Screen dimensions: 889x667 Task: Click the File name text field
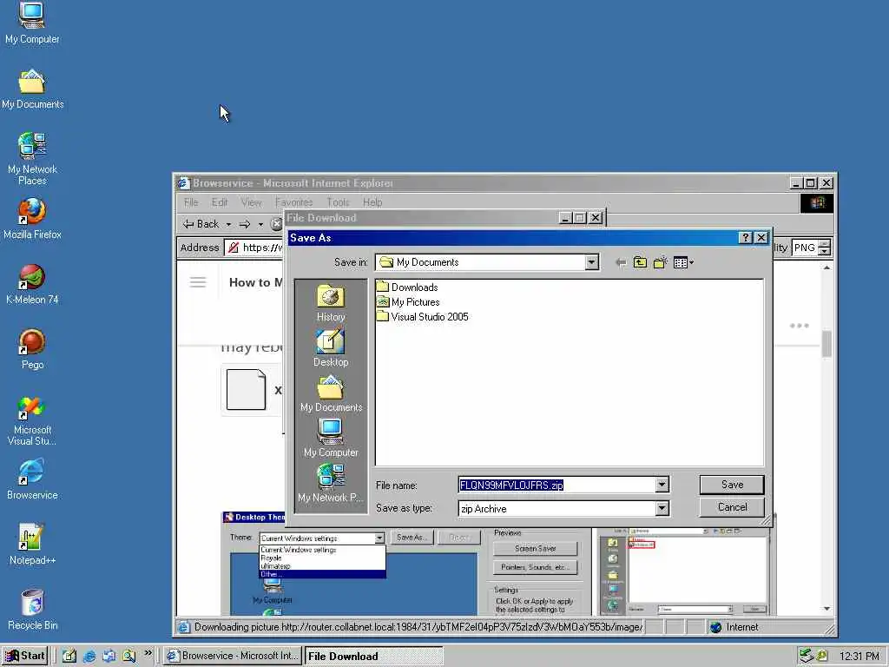556,485
